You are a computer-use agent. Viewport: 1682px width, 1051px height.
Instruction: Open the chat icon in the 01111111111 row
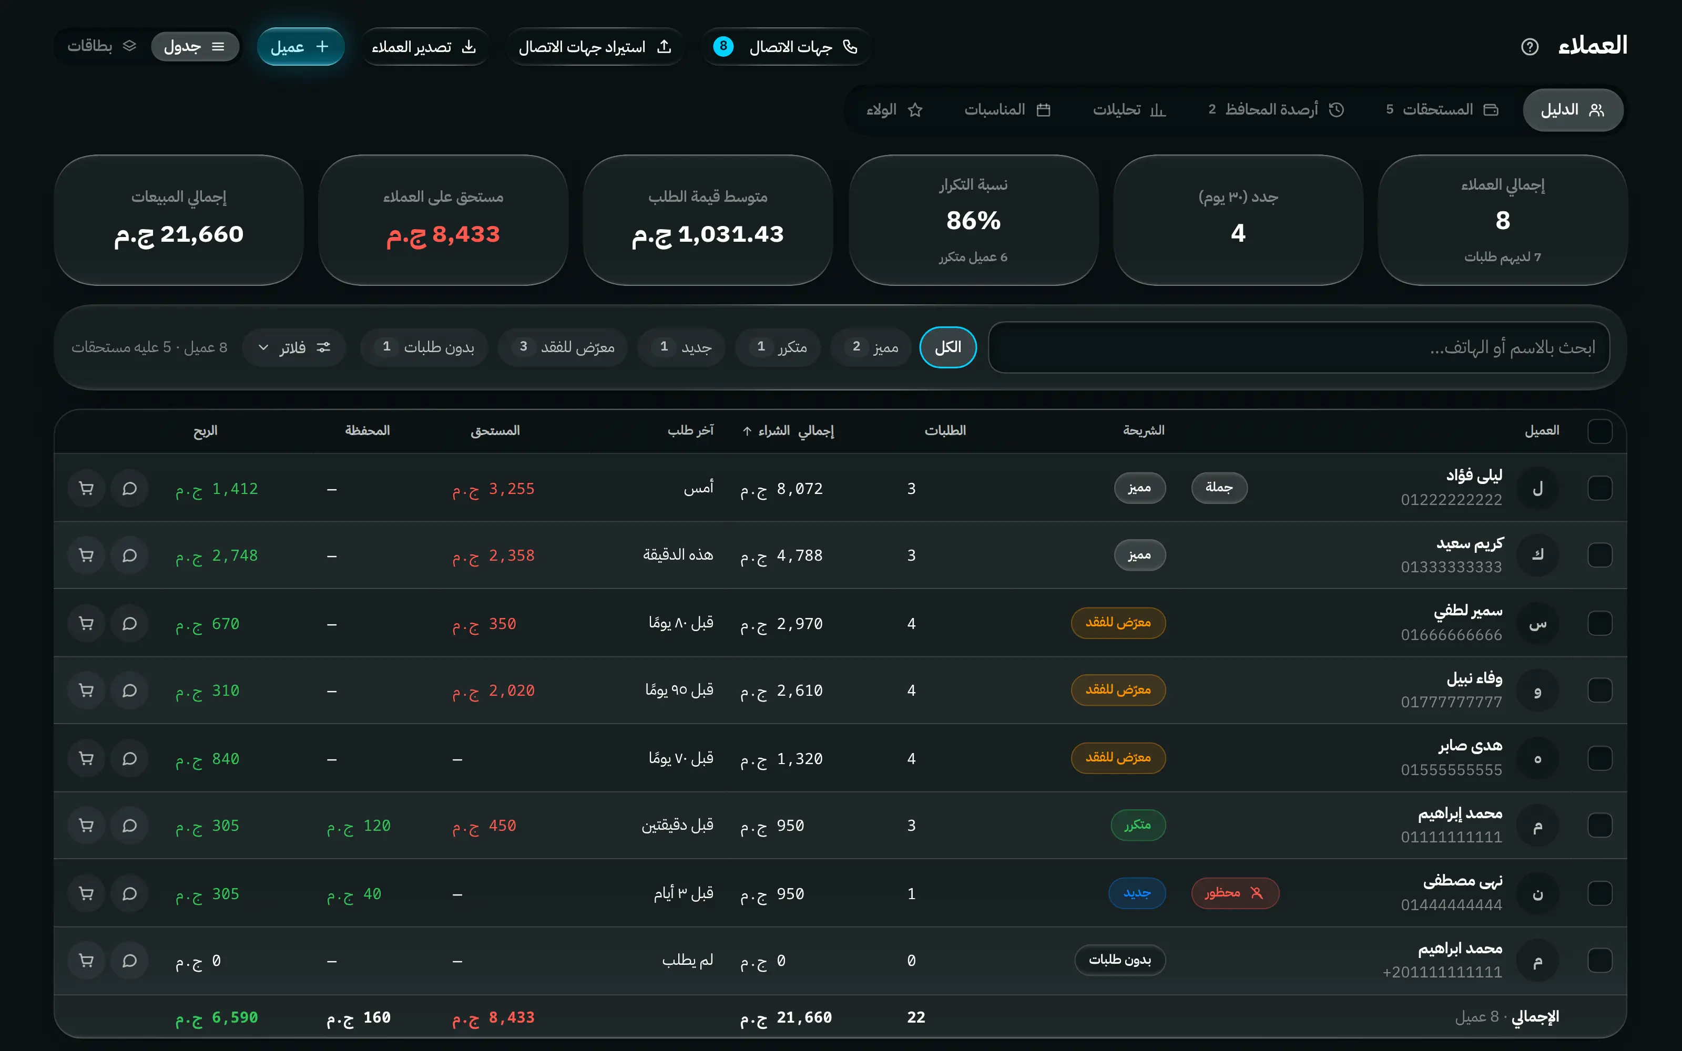tap(129, 825)
